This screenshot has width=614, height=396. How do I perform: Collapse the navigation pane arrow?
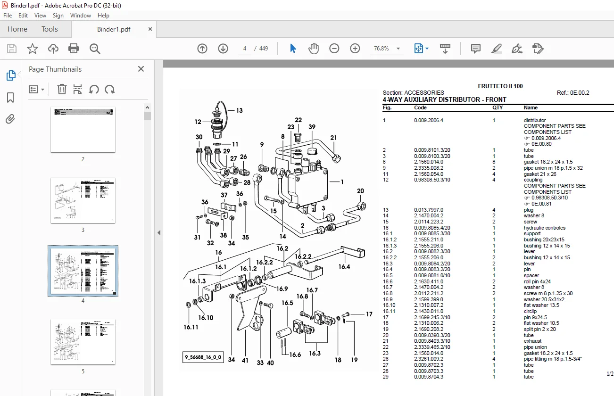[x=159, y=232]
